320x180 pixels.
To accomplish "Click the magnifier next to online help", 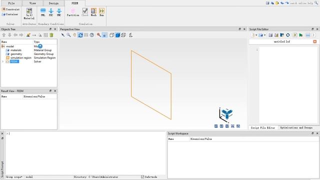I will pyautogui.click(x=316, y=3).
